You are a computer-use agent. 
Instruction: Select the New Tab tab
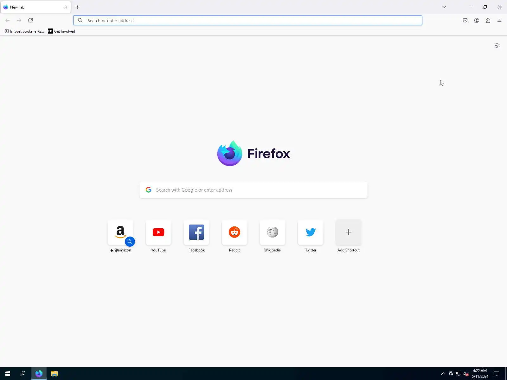pyautogui.click(x=35, y=7)
